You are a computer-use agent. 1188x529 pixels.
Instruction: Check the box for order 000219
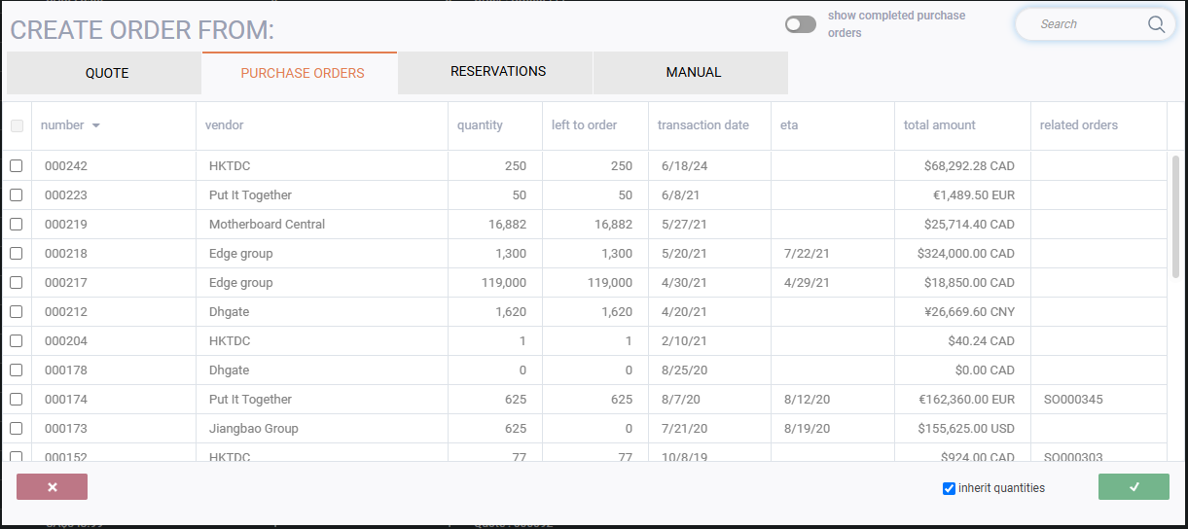point(17,225)
